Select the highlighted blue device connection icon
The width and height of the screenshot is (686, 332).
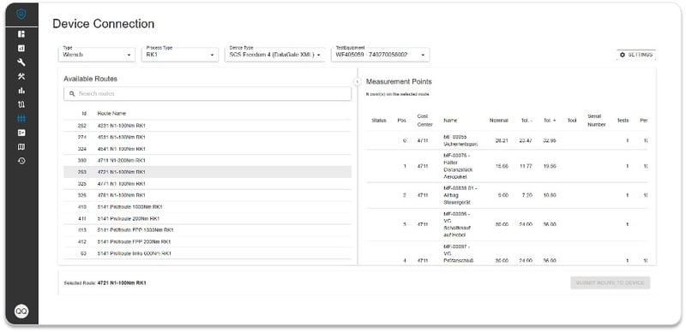click(x=21, y=118)
